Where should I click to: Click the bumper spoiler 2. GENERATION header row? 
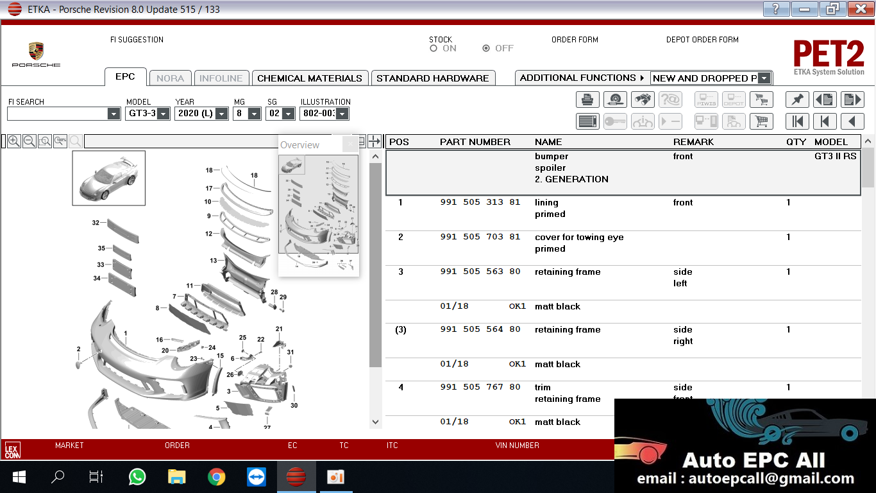pos(623,173)
